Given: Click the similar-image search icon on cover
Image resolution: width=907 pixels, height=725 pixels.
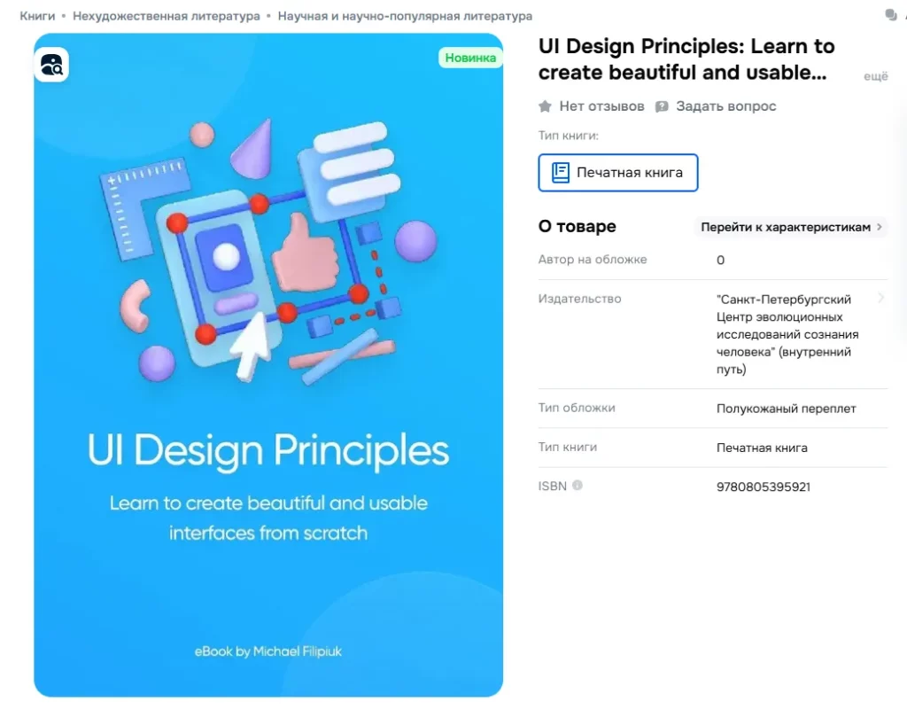Looking at the screenshot, I should pyautogui.click(x=52, y=65).
